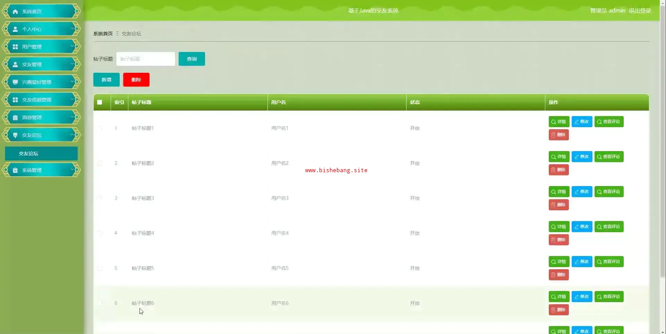Click the red 删除 button above the table
666x334 pixels.
[136, 80]
